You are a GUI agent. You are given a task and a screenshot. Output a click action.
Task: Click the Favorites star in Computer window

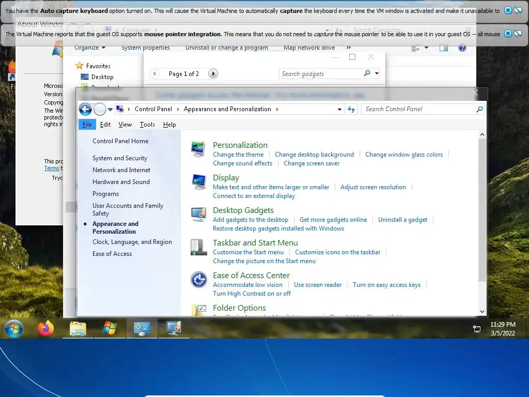pyautogui.click(x=79, y=66)
